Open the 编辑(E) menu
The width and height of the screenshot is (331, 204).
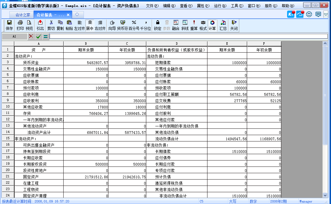[x=169, y=6]
